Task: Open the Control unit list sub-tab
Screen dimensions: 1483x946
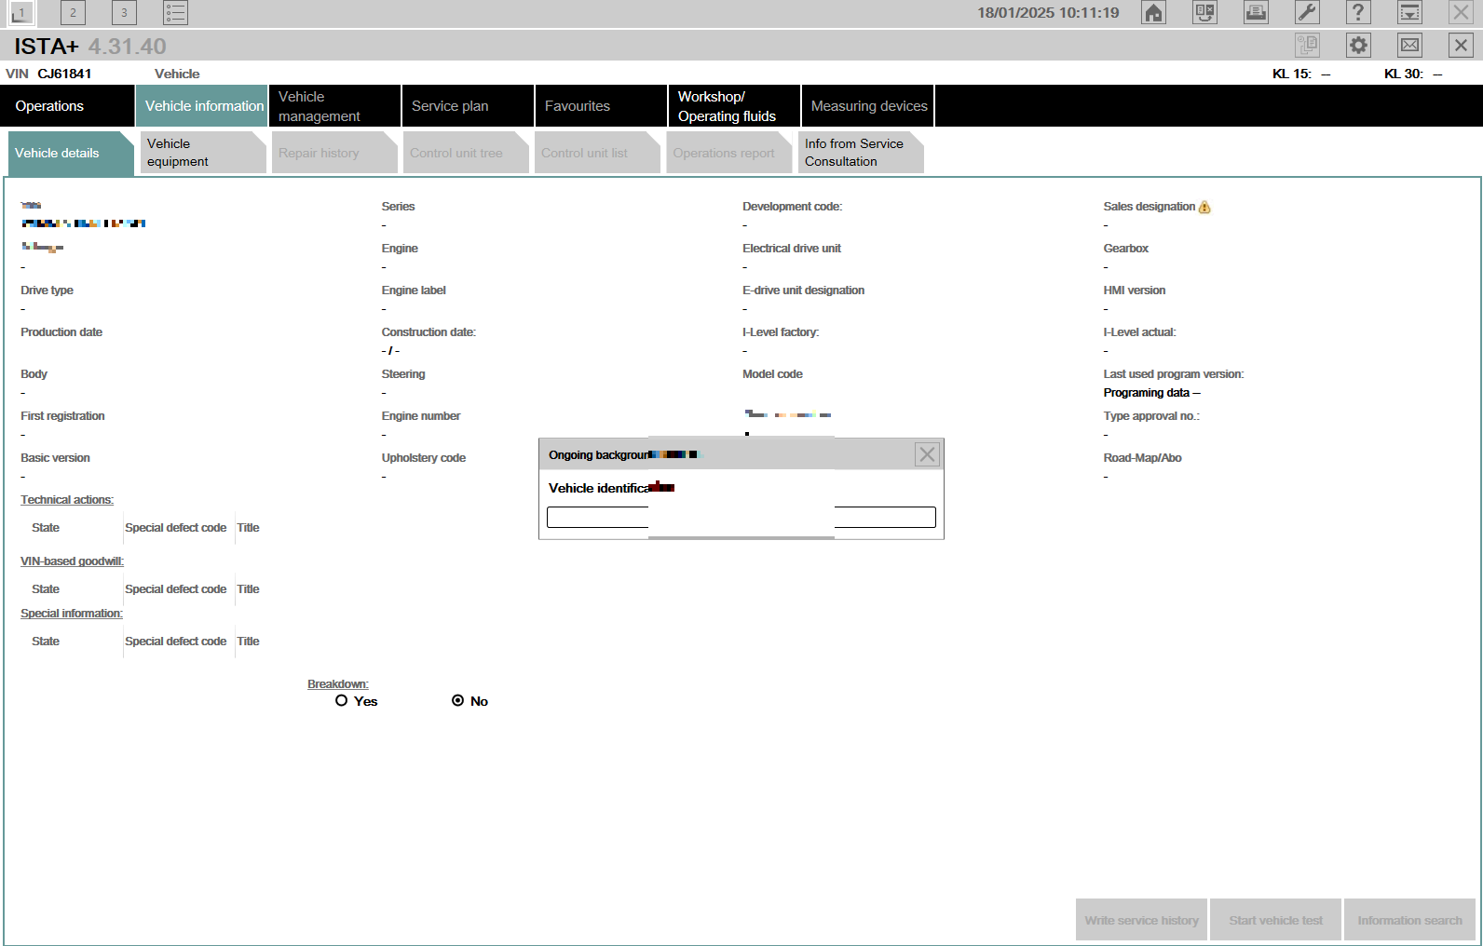Action: [597, 153]
